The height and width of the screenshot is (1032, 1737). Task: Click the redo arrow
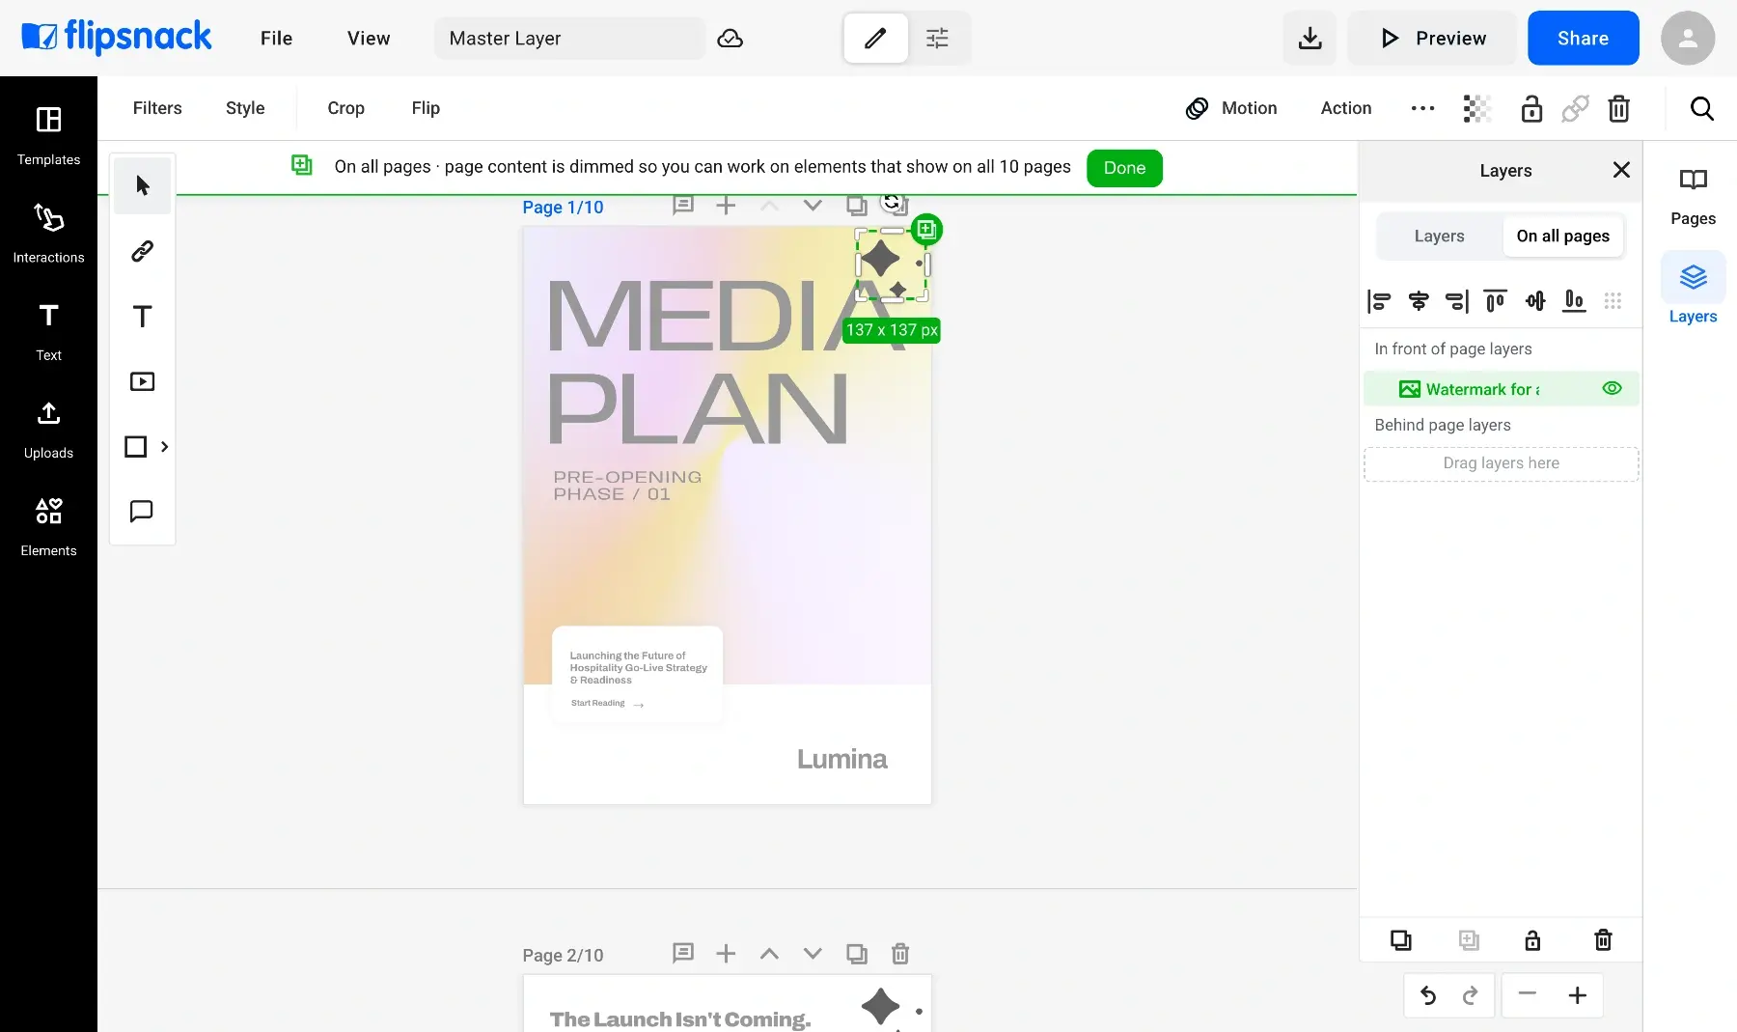click(x=1470, y=995)
